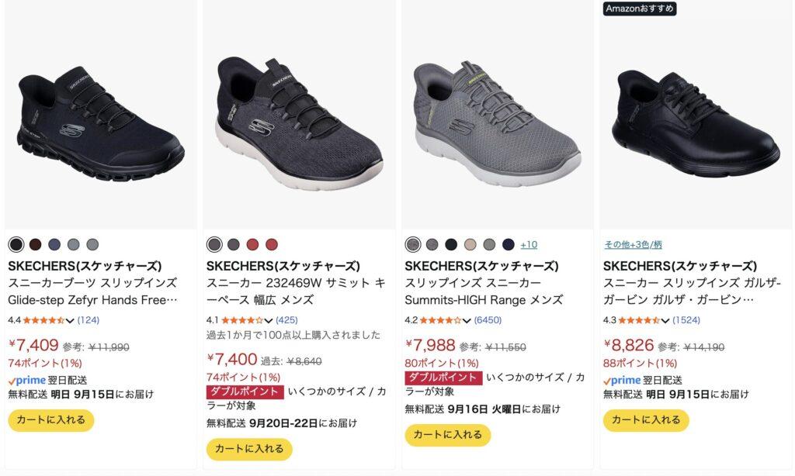
Task: Expand the rating chevron beside 4.1 stars
Action: pyautogui.click(x=268, y=320)
